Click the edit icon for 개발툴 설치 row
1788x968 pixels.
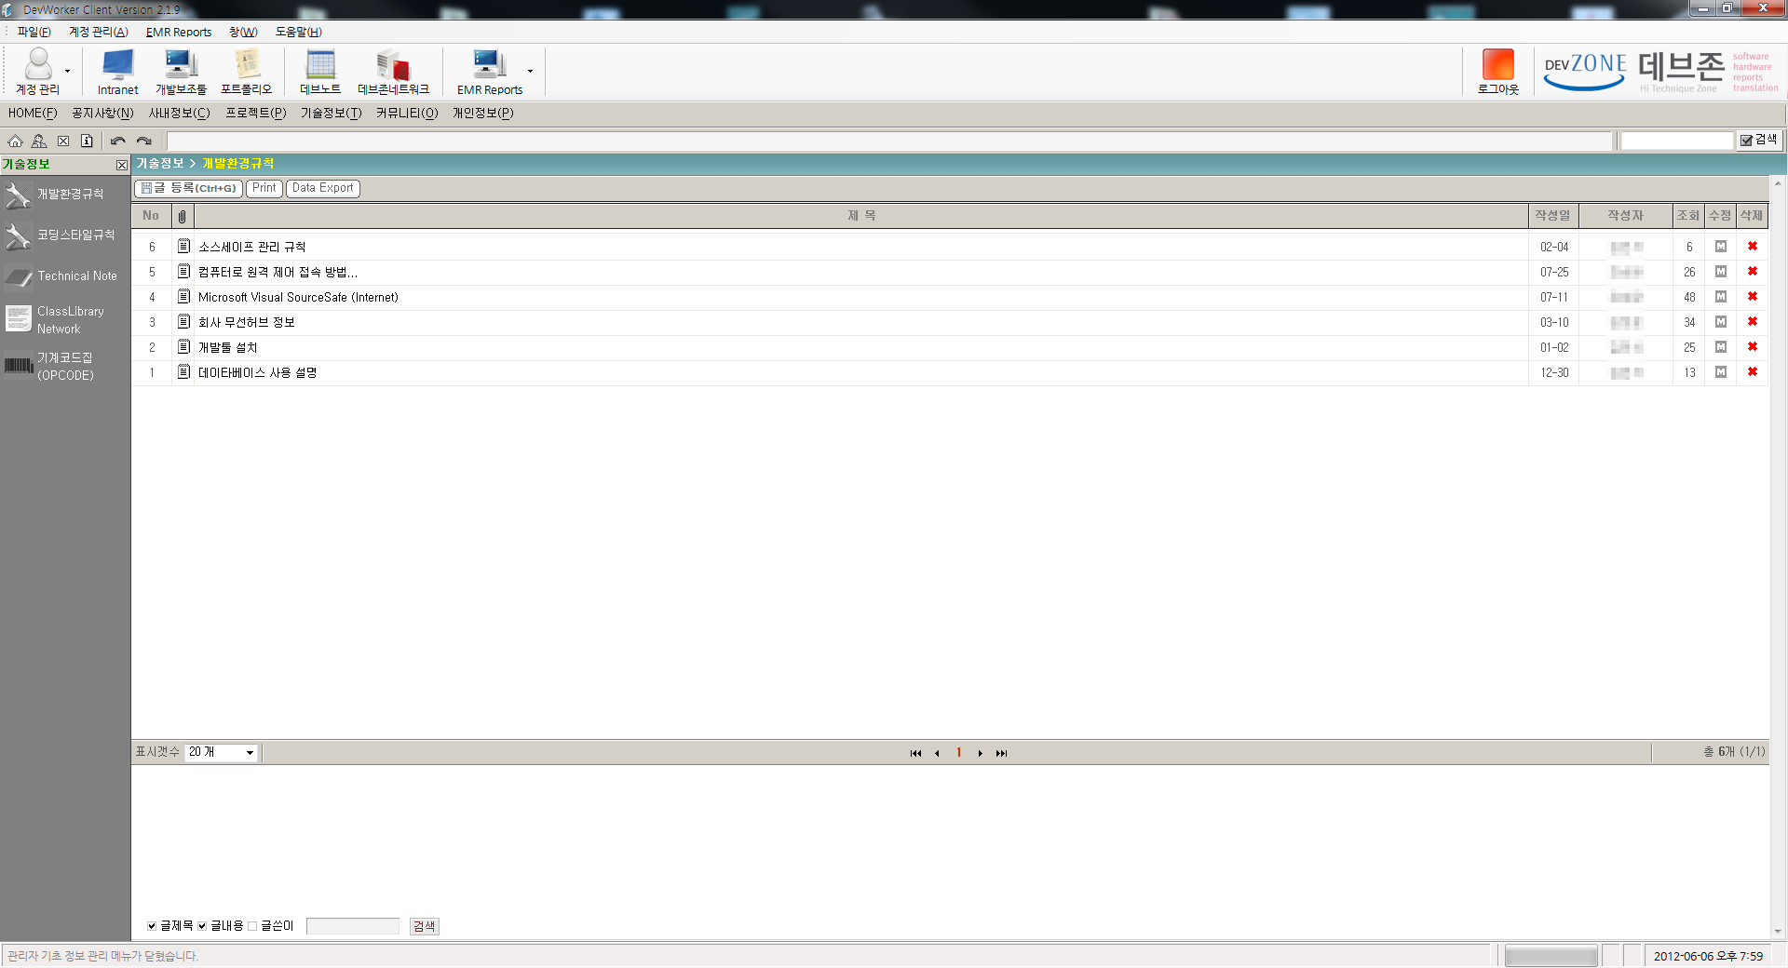(x=1721, y=347)
